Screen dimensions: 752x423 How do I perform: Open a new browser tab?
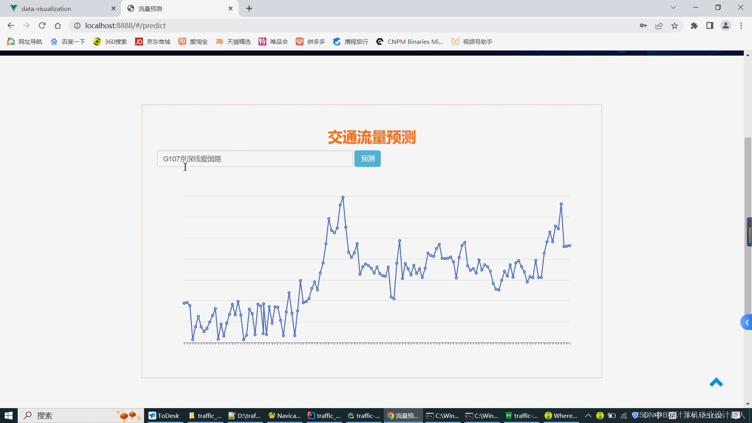[x=249, y=9]
